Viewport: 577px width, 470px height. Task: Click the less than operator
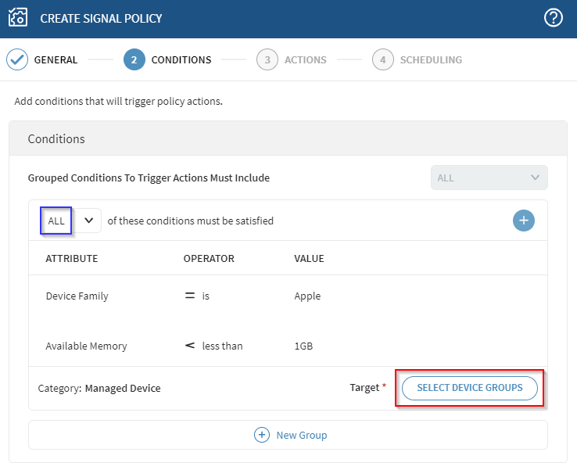click(x=222, y=346)
